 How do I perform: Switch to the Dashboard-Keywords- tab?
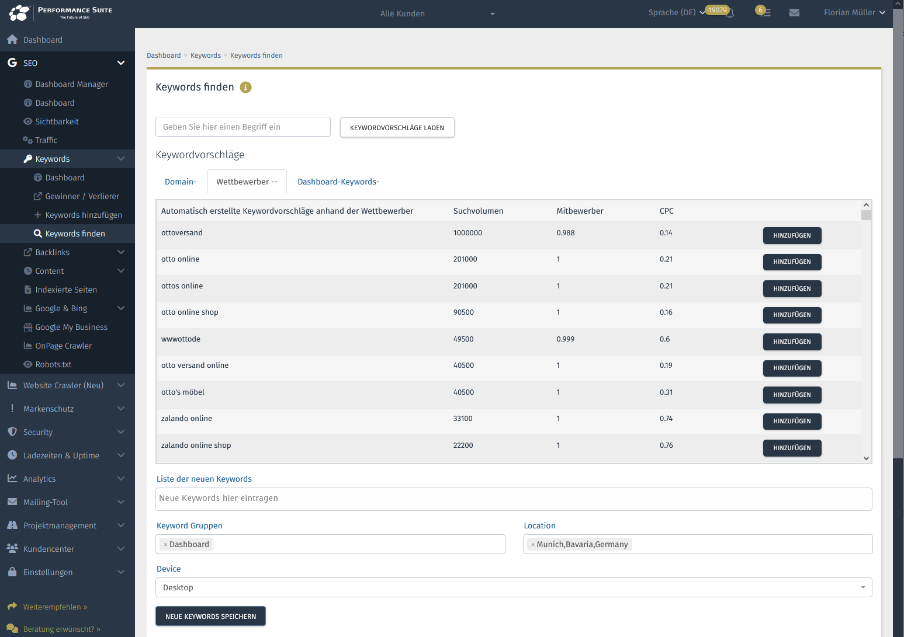[338, 182]
